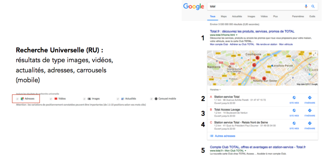Expand the Horaires dropdown
Screen dimensions: 329x158
click(x=215, y=90)
